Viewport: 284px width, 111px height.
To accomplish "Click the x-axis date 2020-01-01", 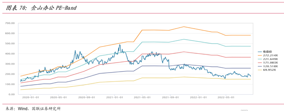I will point(31,97).
